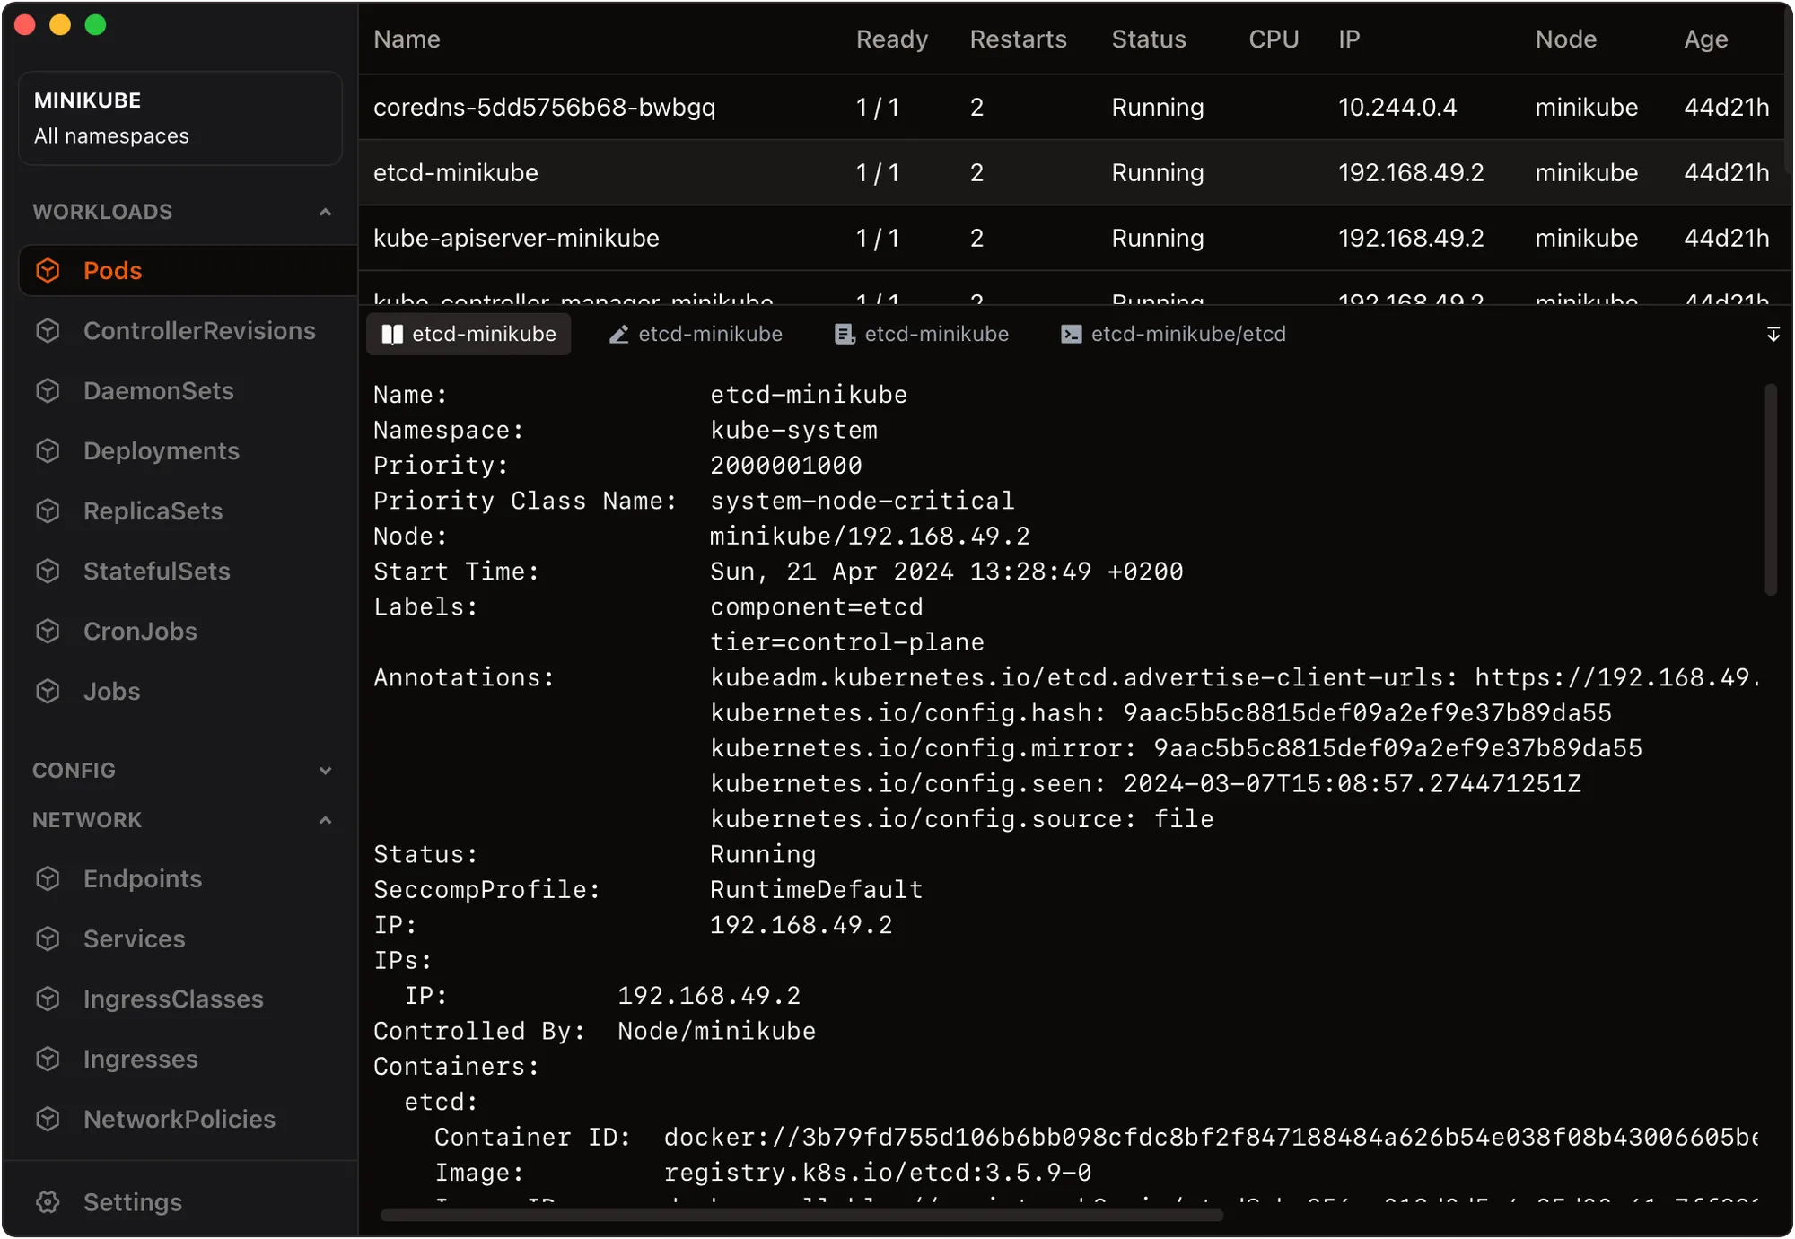Click the edit tab's pencil icon
The image size is (1795, 1239).
(x=618, y=334)
